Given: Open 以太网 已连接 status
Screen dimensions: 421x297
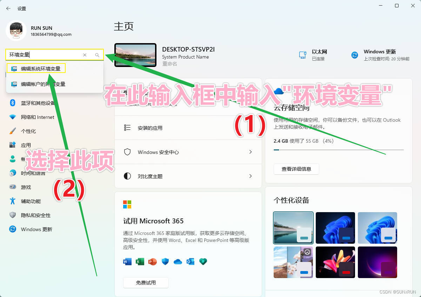Looking at the screenshot, I should pos(313,55).
